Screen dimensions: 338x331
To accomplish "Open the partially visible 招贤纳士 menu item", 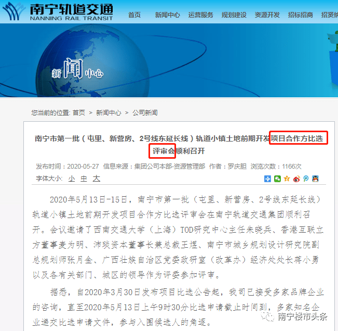I will click(x=329, y=15).
